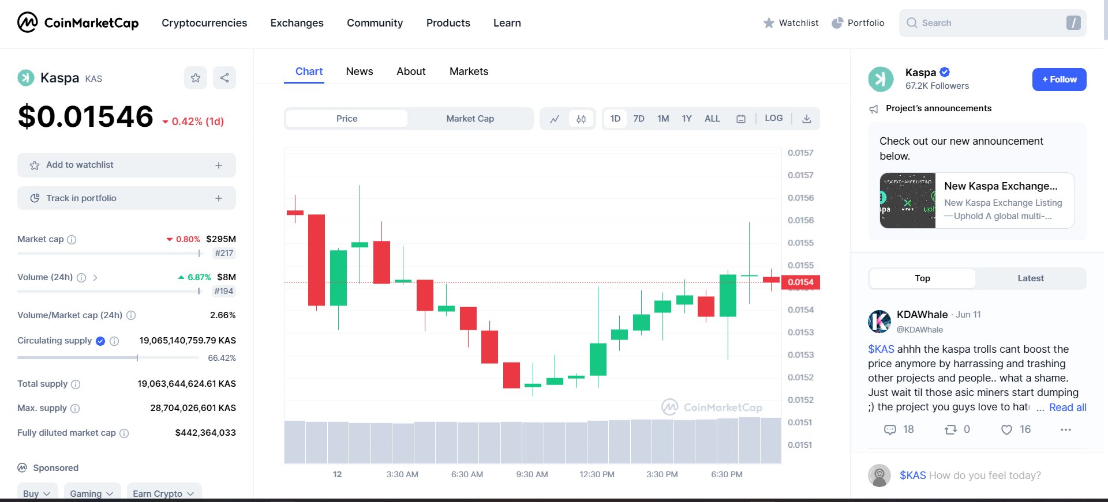Click the CoinMarketCap logo
Viewport: 1108px width, 502px height.
tap(78, 22)
